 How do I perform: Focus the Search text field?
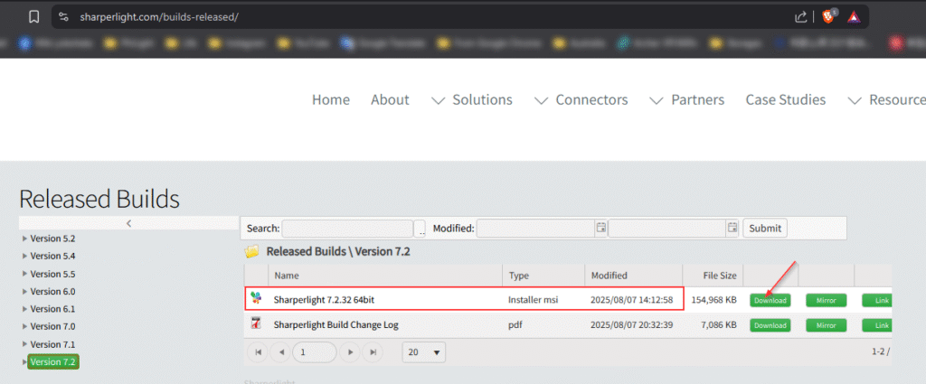click(347, 229)
